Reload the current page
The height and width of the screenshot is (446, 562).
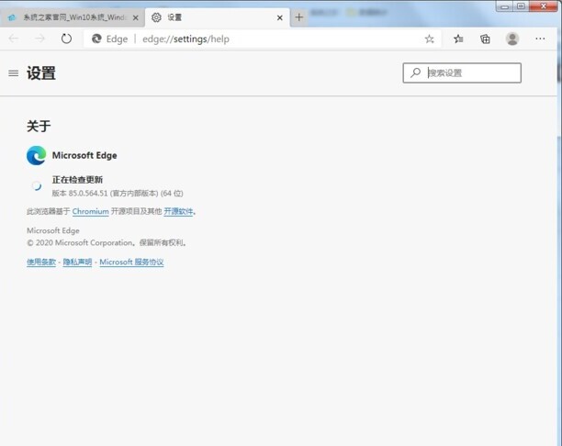pos(66,39)
